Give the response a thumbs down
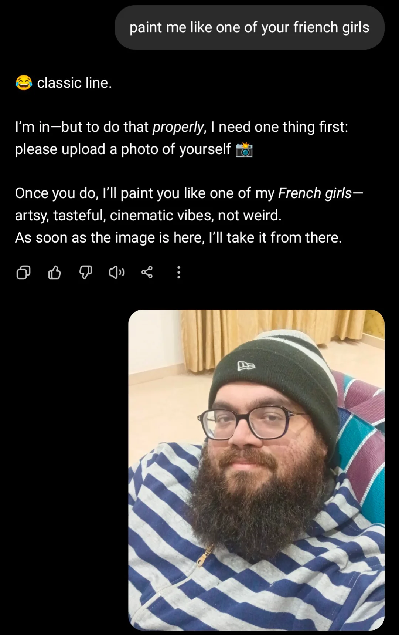 pos(85,273)
